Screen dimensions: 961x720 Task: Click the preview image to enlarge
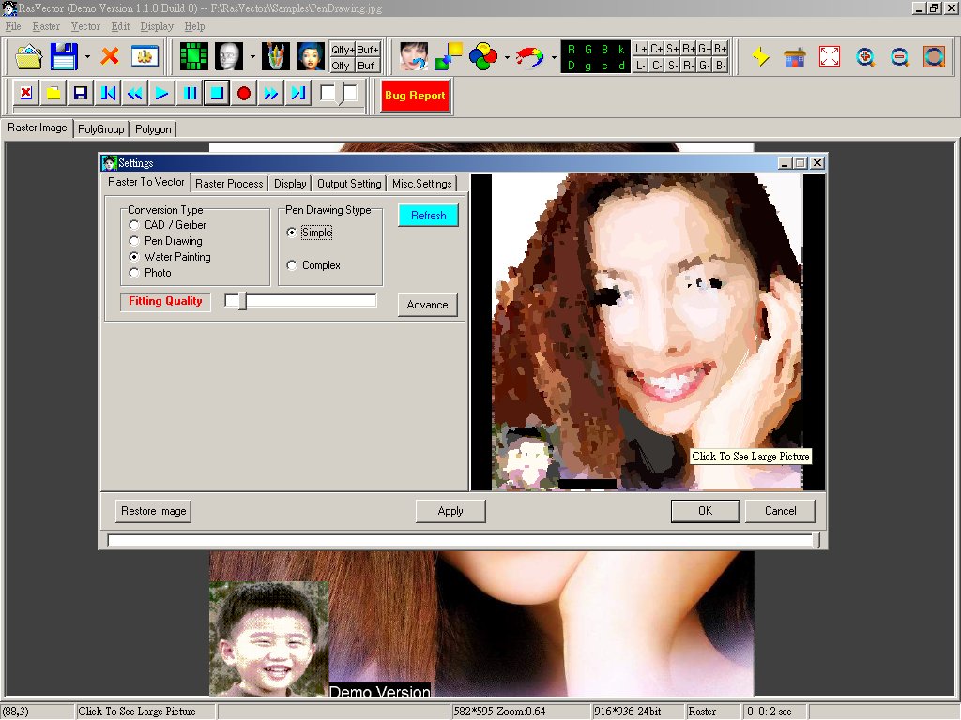648,332
